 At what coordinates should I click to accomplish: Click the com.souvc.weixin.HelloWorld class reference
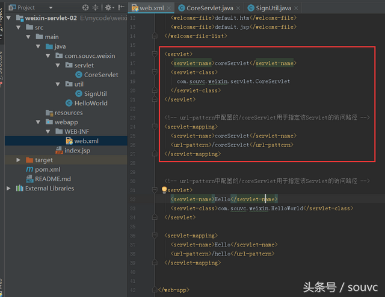pyautogui.click(x=260, y=208)
